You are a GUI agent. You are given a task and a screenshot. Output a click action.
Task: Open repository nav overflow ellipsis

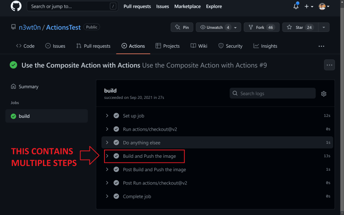pos(321,46)
